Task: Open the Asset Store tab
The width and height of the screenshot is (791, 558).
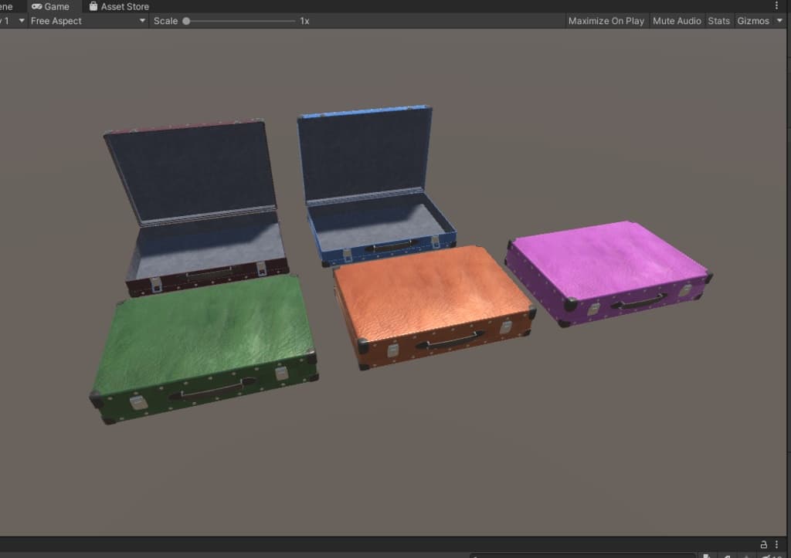Action: coord(118,6)
